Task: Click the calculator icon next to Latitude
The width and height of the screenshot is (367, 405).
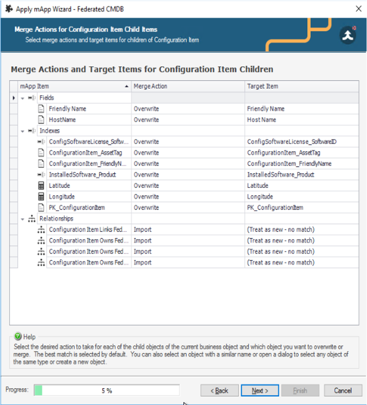Action: [x=41, y=186]
